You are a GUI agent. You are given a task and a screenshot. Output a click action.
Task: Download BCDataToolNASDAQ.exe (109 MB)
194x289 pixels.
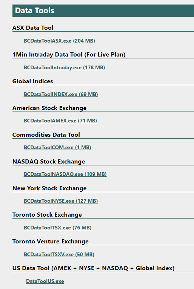[65, 174]
